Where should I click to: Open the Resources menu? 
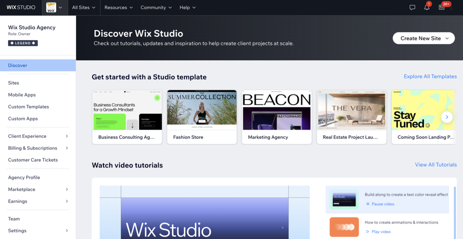(119, 7)
